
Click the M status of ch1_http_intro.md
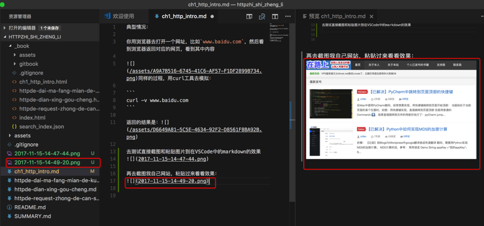92,171
